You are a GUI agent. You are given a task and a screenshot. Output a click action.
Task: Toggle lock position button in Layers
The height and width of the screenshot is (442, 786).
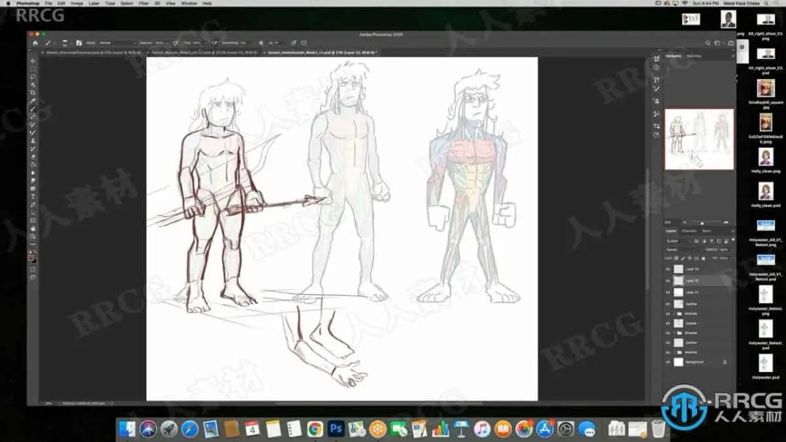click(690, 259)
